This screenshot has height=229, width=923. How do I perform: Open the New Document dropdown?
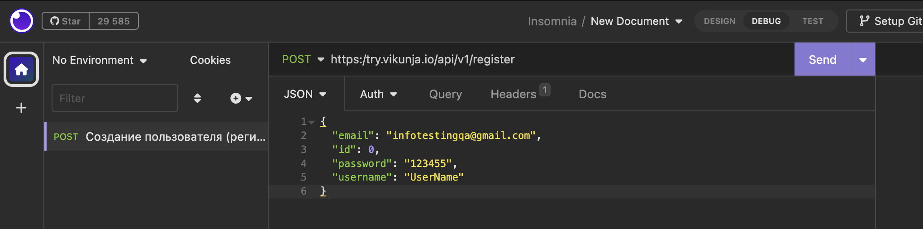pos(636,21)
